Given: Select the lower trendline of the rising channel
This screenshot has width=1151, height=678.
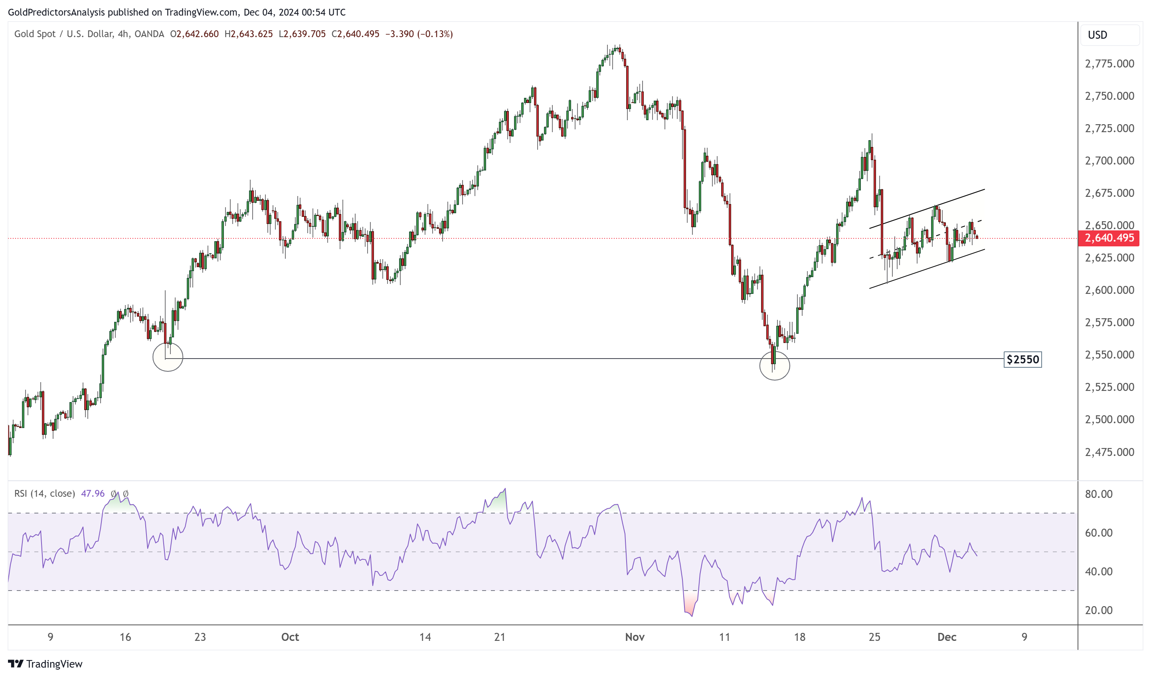Looking at the screenshot, I should tap(927, 269).
